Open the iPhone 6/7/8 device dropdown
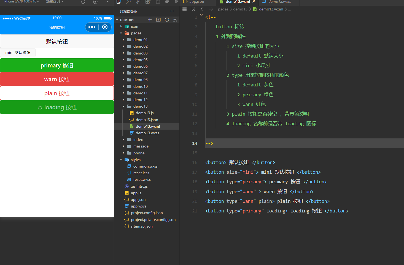The image size is (404, 265). pyautogui.click(x=21, y=2)
